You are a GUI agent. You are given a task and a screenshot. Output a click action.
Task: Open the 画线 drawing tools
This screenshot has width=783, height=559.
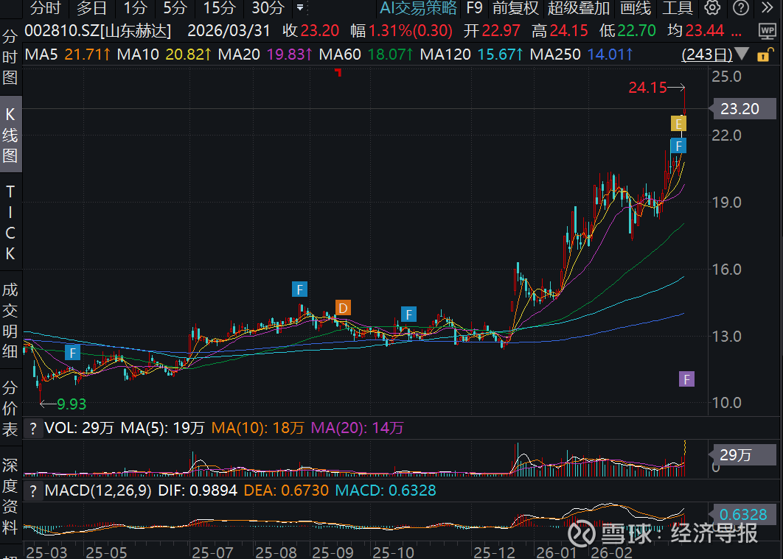(636, 7)
